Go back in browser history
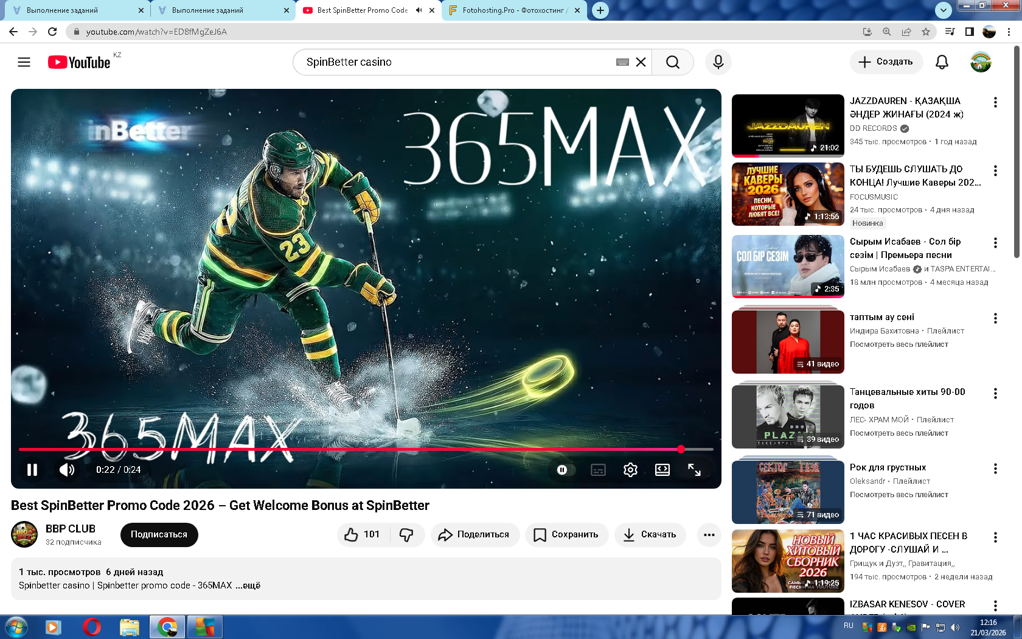Image resolution: width=1022 pixels, height=639 pixels. [x=13, y=32]
